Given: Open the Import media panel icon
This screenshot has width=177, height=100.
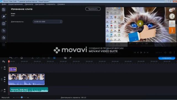Looking at the screenshot, I should click(x=4, y=10).
